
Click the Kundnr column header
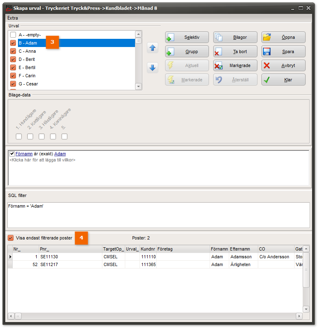[148, 249]
